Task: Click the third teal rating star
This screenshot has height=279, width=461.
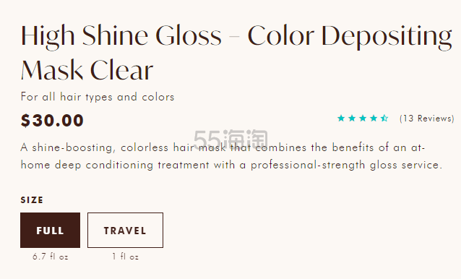Action: pyautogui.click(x=363, y=119)
